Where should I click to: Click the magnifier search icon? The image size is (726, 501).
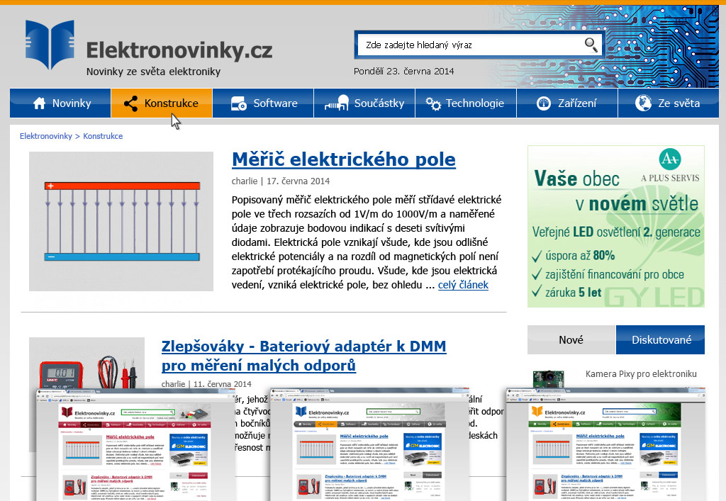click(591, 45)
